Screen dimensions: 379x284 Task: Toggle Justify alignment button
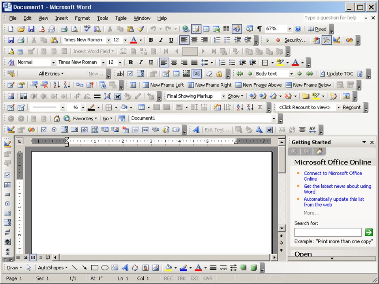[194, 62]
